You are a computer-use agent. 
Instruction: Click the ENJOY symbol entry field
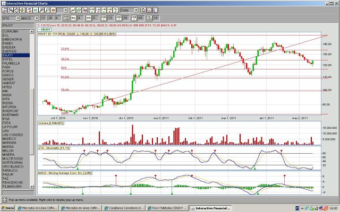[18, 25]
